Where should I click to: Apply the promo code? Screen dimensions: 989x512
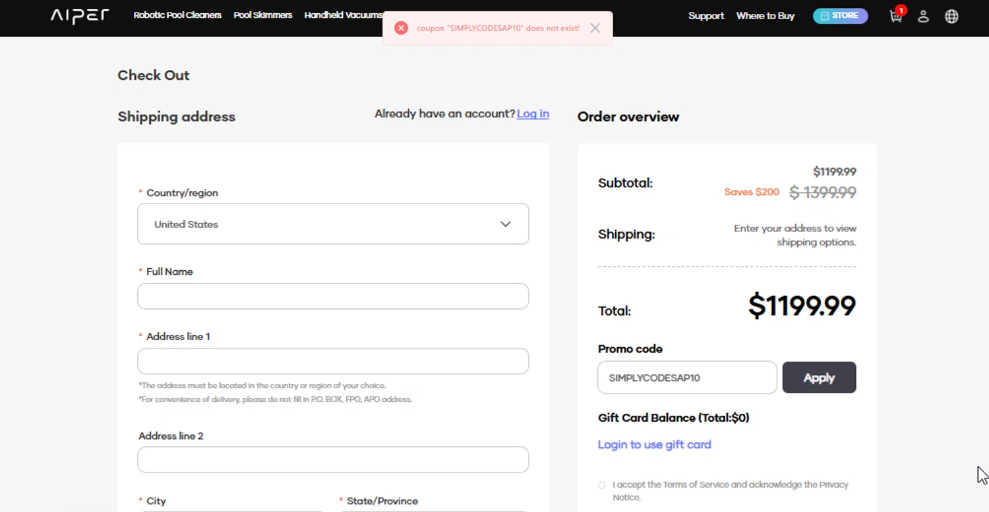coord(819,378)
